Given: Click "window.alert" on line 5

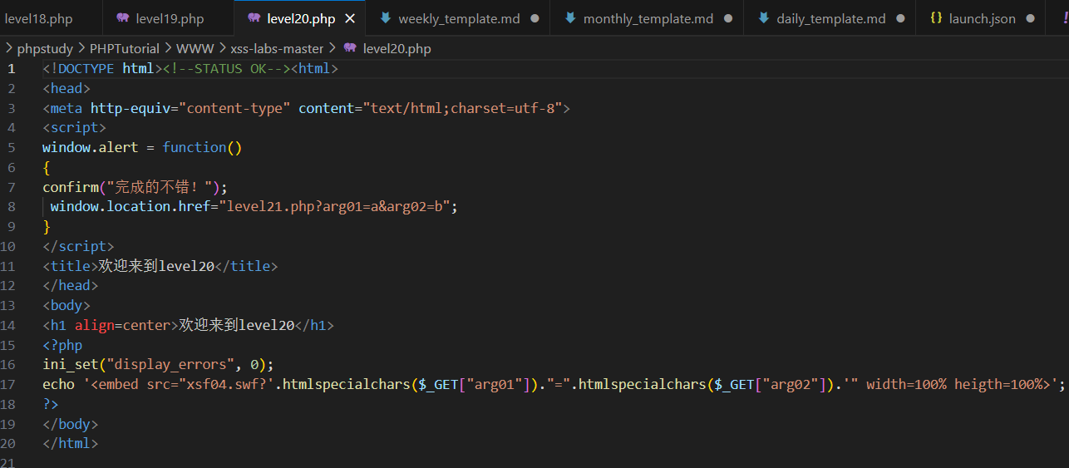Looking at the screenshot, I should coord(91,147).
